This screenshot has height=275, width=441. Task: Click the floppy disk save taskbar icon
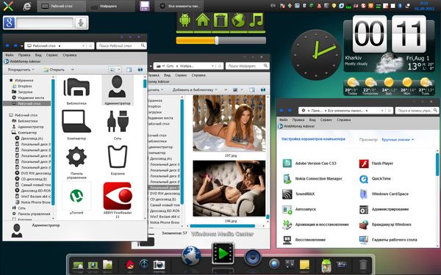[x=145, y=6]
